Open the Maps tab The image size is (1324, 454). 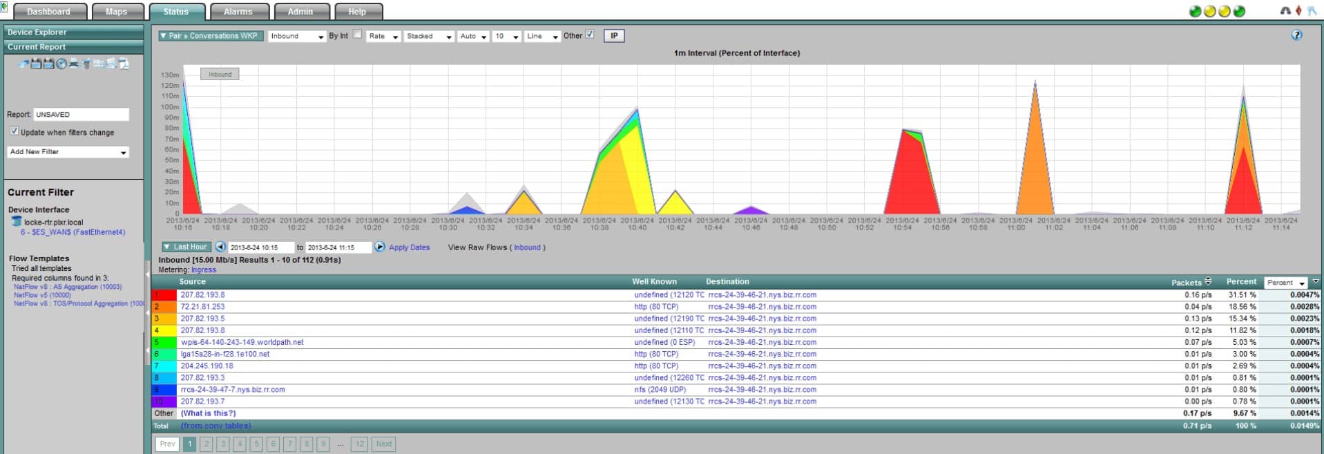[x=116, y=12]
